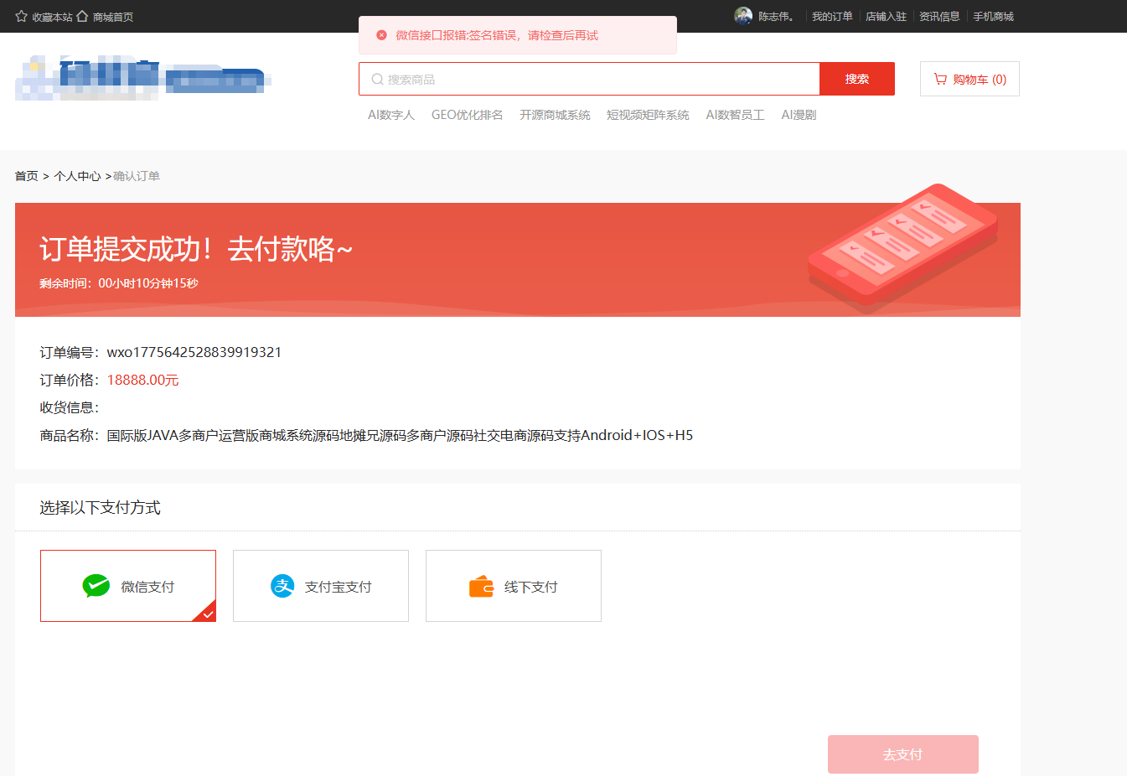The height and width of the screenshot is (777, 1127).
Task: Open 店铺入驻 in the top bar
Action: 886,17
